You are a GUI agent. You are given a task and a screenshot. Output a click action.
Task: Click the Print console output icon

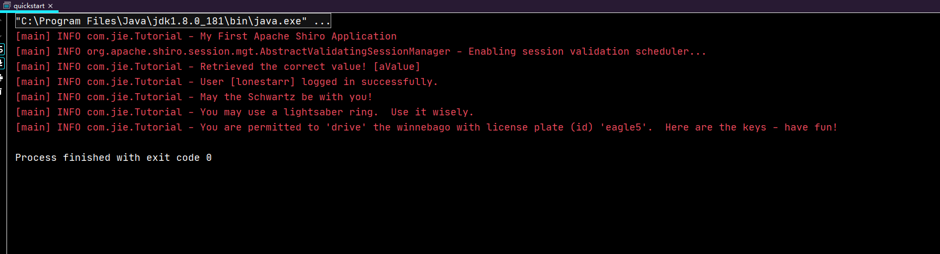point(2,77)
